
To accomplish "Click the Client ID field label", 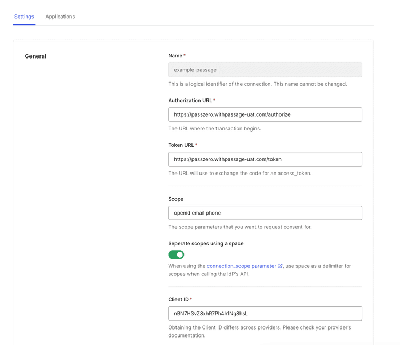I will point(179,300).
